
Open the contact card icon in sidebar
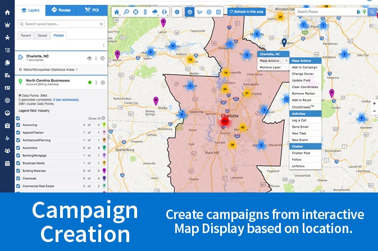click(7, 88)
